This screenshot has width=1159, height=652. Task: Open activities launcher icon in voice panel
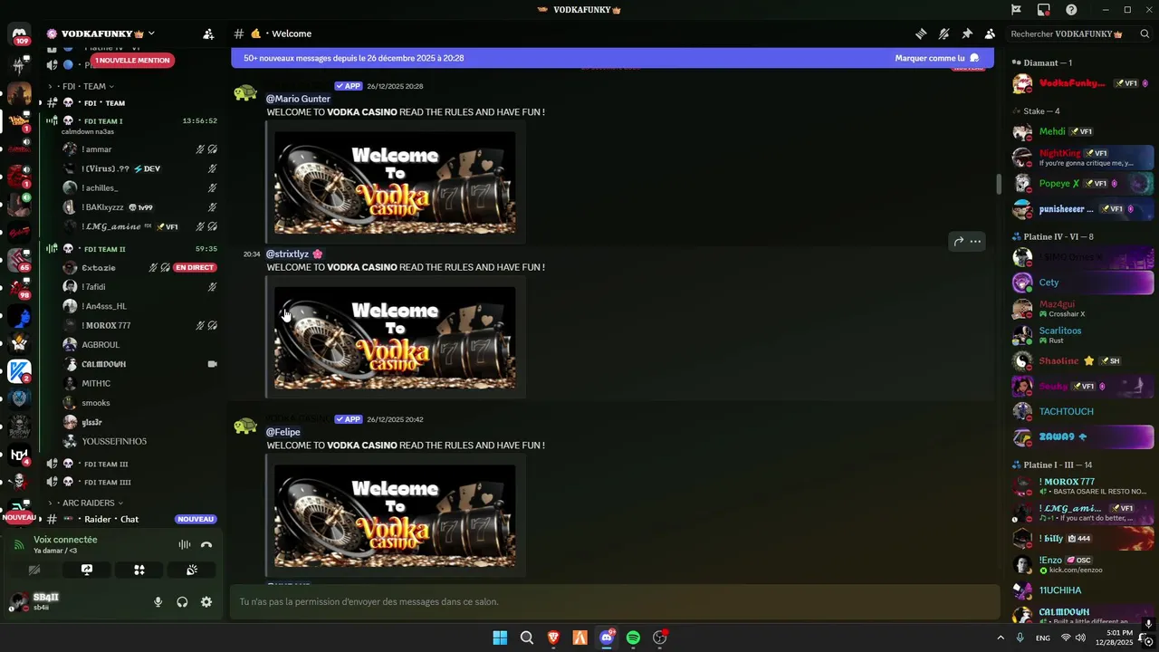[x=139, y=570]
